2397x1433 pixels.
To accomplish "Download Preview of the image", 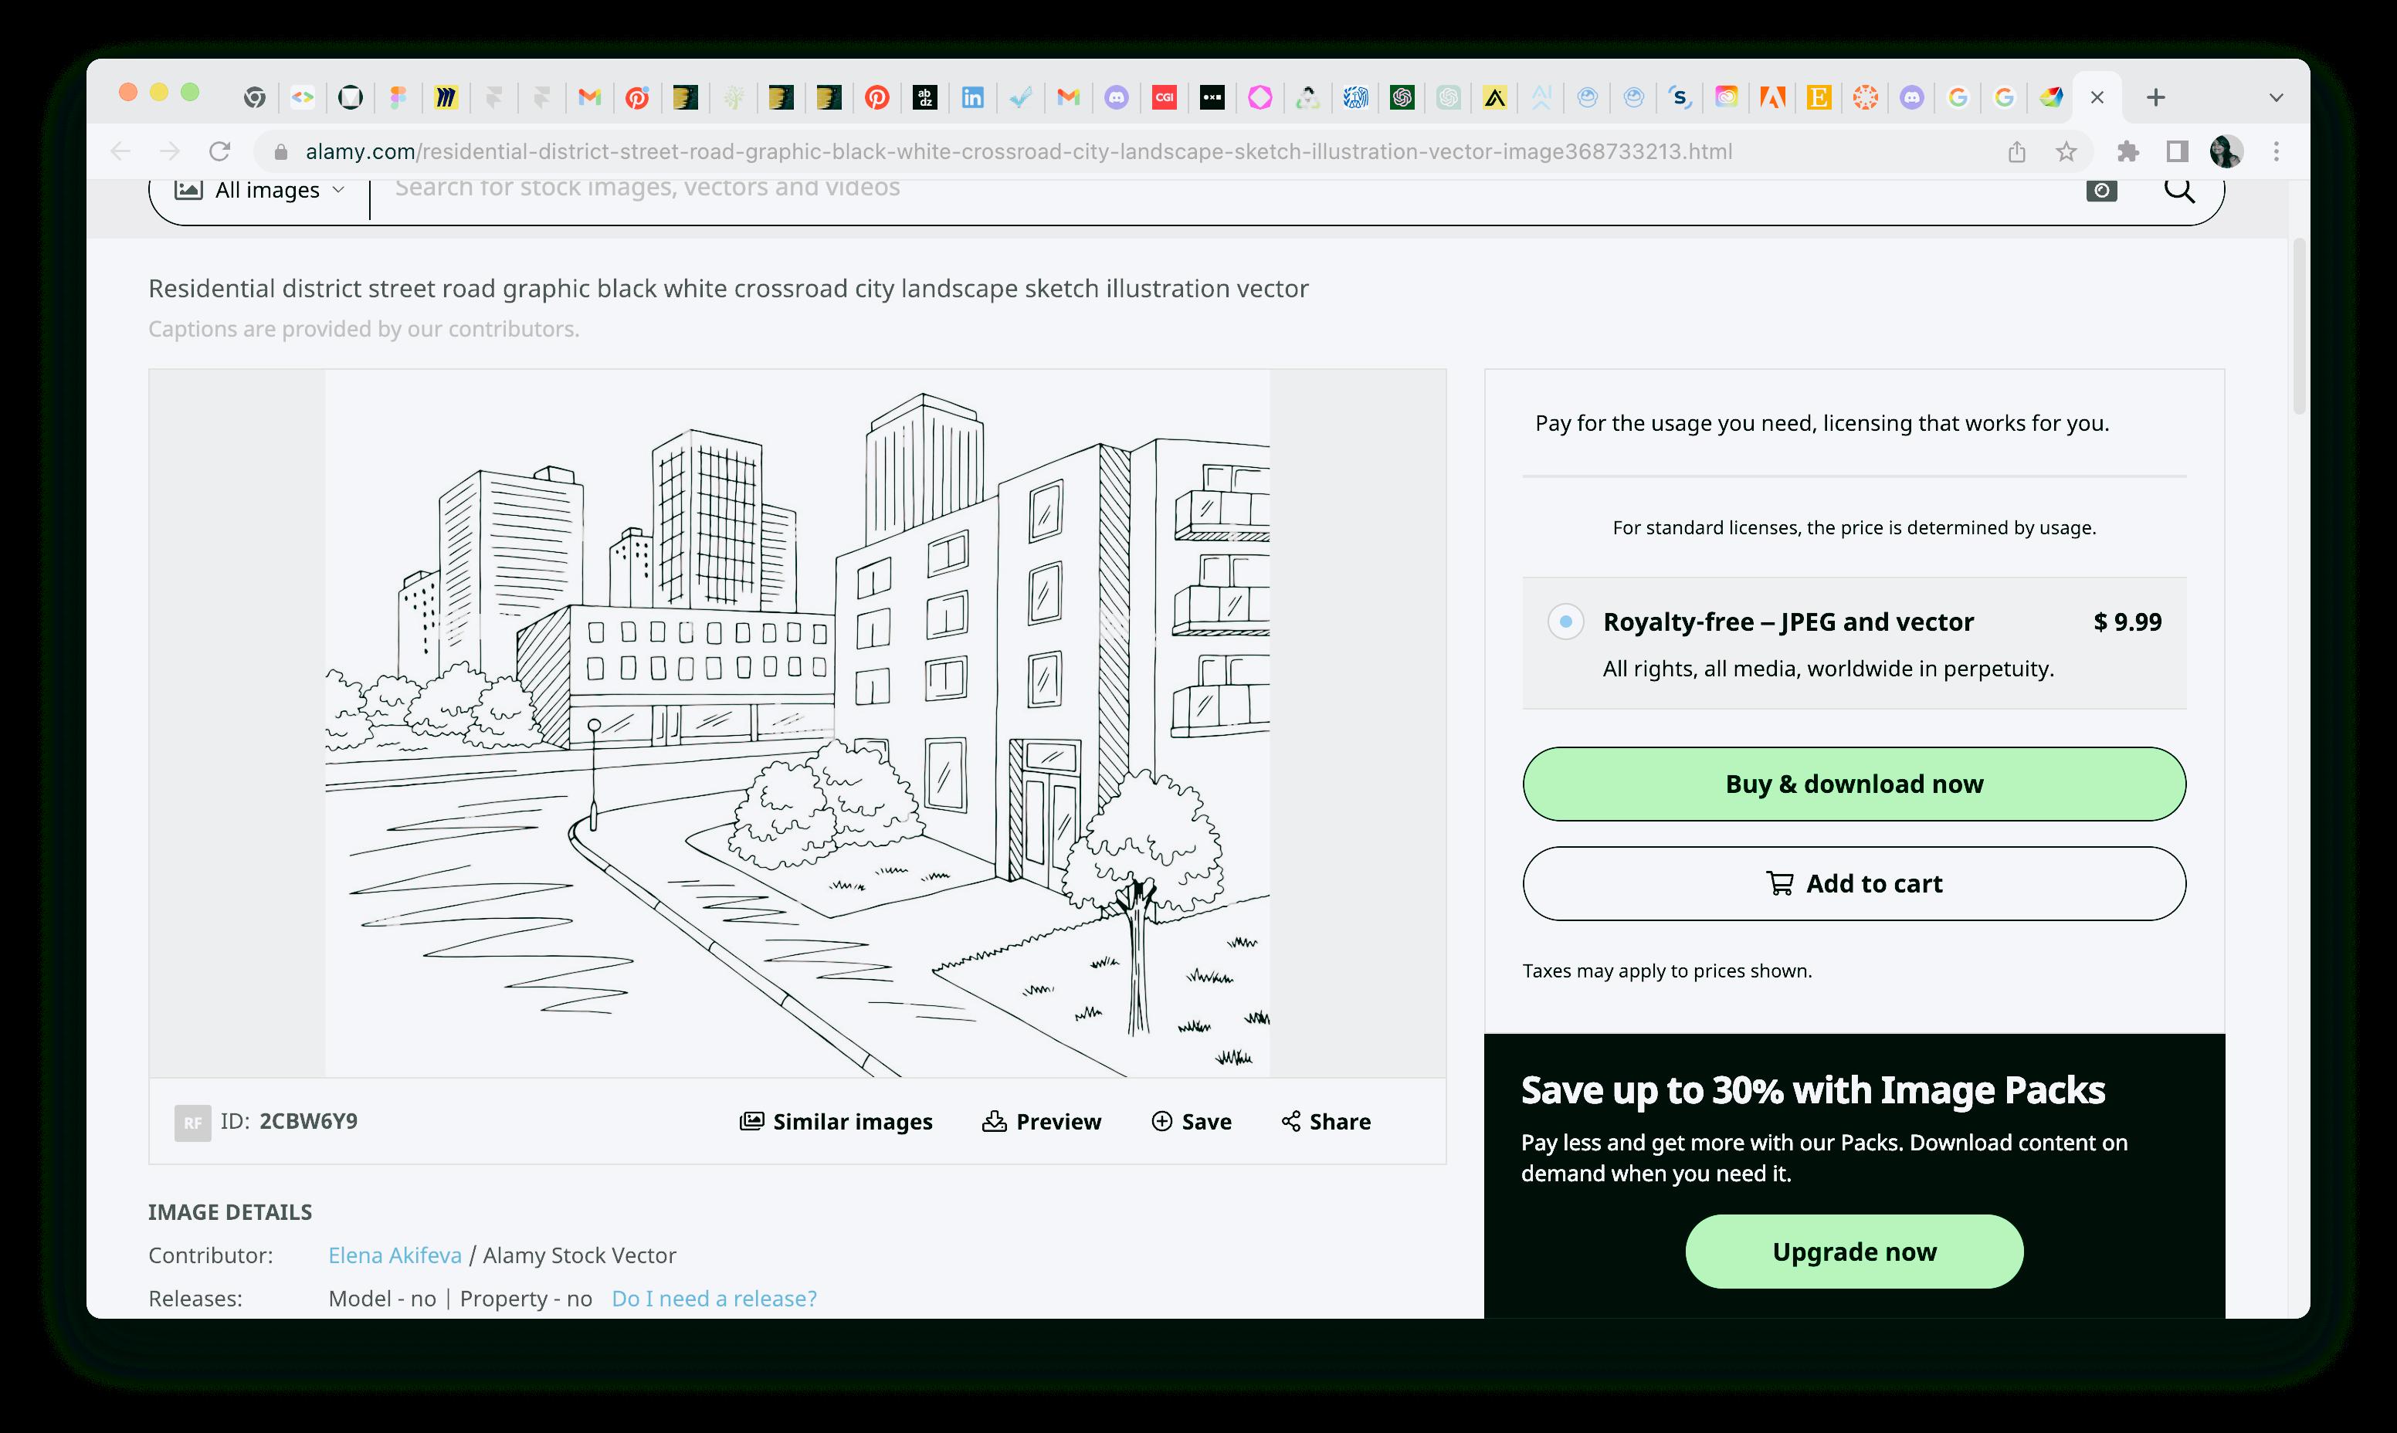I will pos(1042,1121).
